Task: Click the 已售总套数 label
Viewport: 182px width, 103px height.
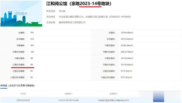Action: click(20, 58)
